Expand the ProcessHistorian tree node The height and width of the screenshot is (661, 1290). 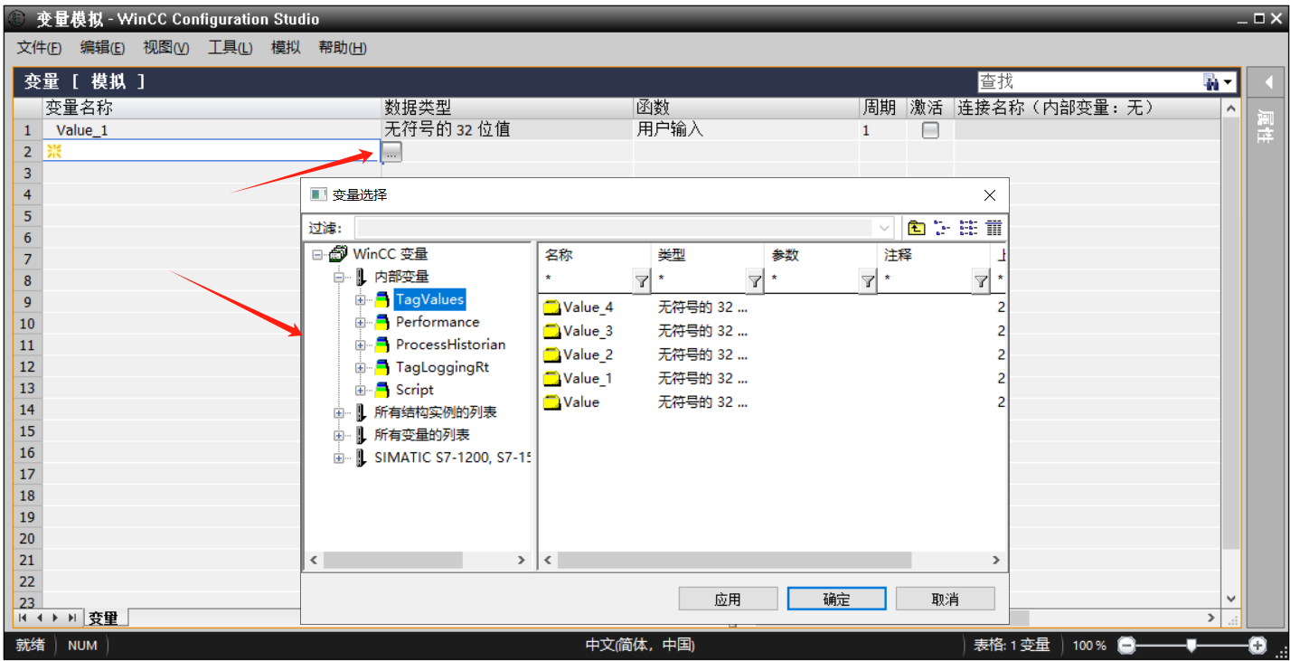(361, 345)
